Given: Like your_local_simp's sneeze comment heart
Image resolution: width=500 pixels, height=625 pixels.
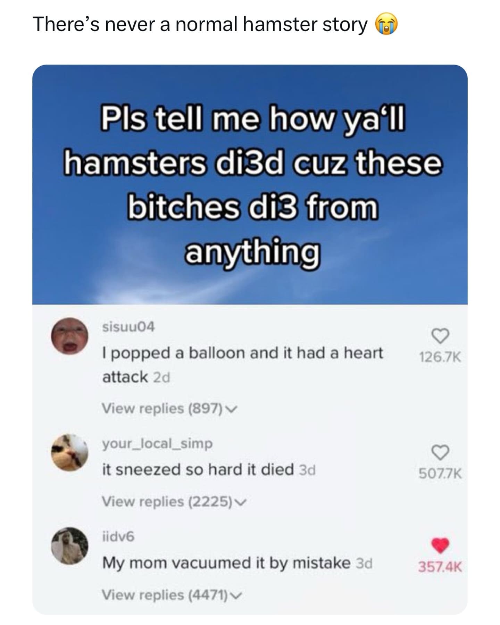Looking at the screenshot, I should 440,452.
